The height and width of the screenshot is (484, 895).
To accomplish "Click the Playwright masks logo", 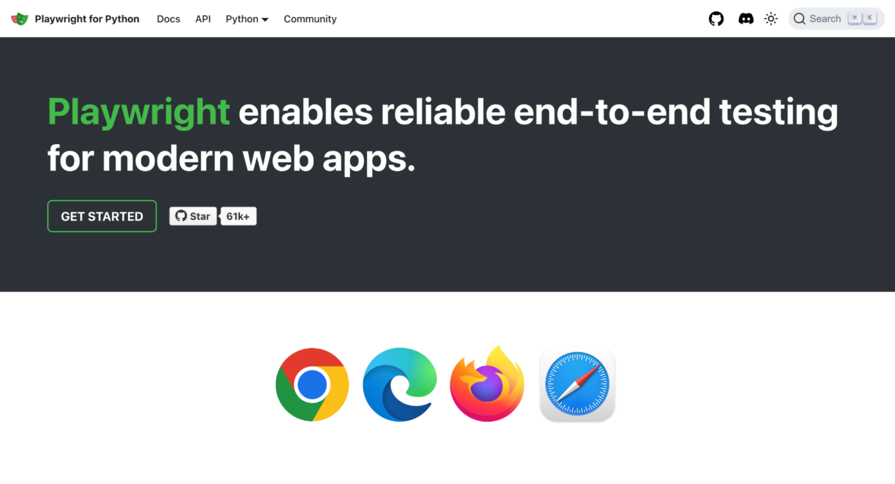I will click(20, 19).
